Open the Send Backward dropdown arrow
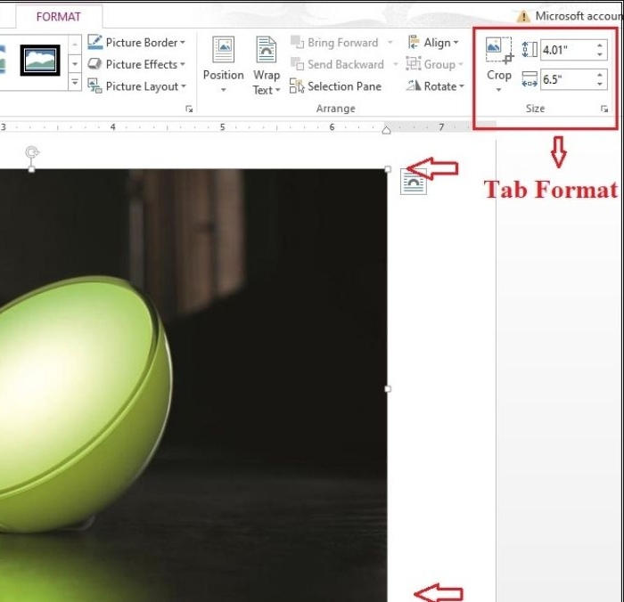 pyautogui.click(x=395, y=64)
